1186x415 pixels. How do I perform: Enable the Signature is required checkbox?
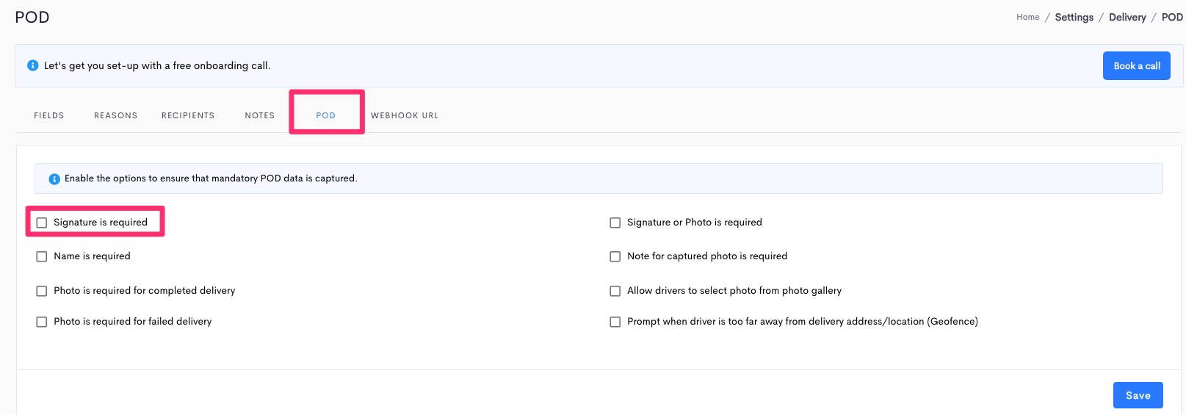42,223
